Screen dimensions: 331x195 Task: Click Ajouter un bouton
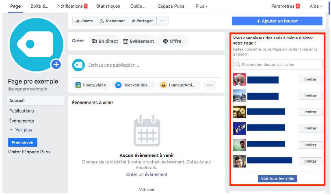[277, 21]
